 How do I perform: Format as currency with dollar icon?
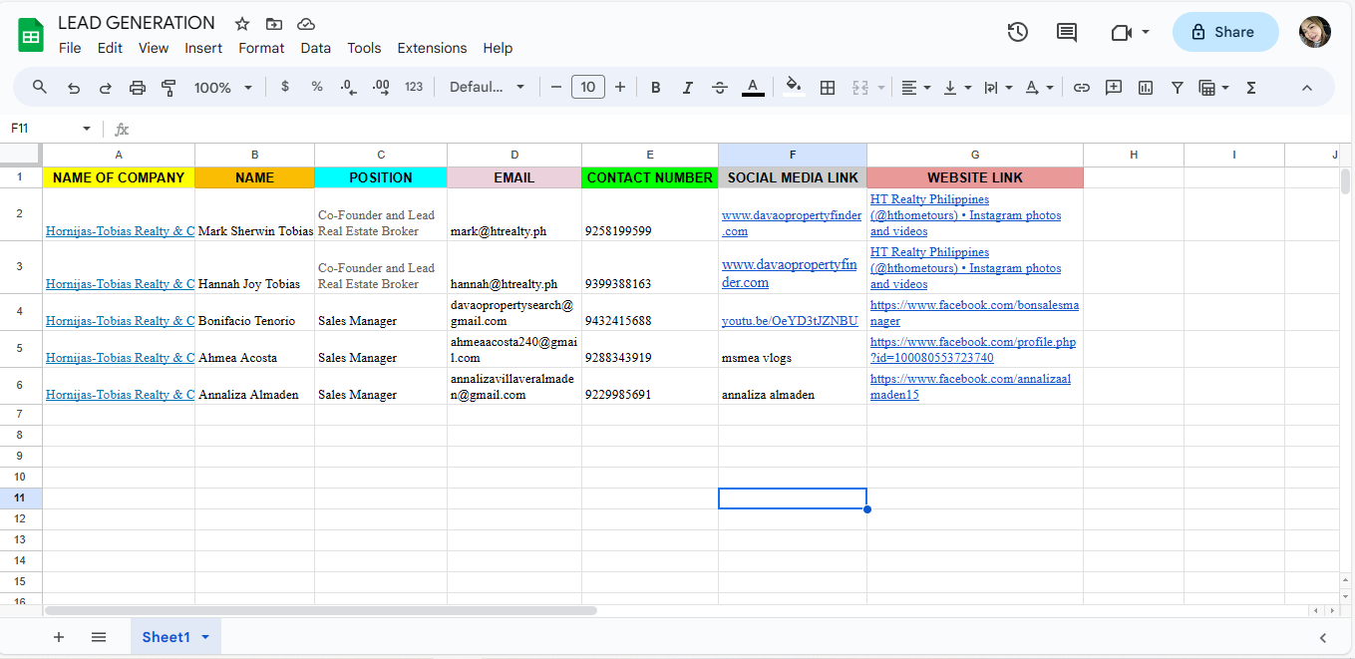[x=285, y=87]
